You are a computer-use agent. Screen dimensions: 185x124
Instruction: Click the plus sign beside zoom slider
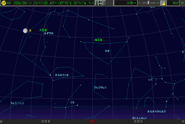[x=158, y=3]
